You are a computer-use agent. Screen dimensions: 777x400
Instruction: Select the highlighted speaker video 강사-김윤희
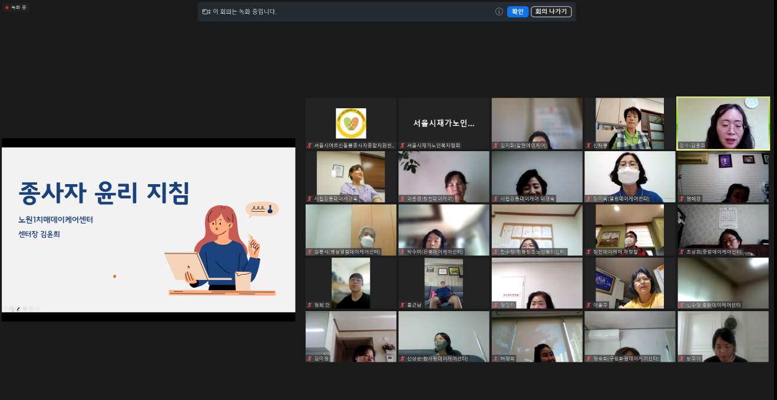click(x=723, y=124)
